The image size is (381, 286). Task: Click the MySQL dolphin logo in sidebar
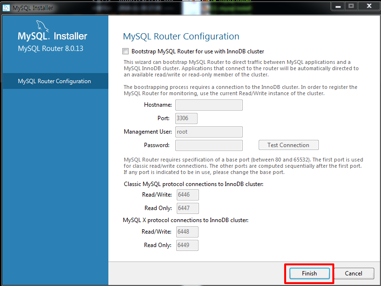pos(42,26)
